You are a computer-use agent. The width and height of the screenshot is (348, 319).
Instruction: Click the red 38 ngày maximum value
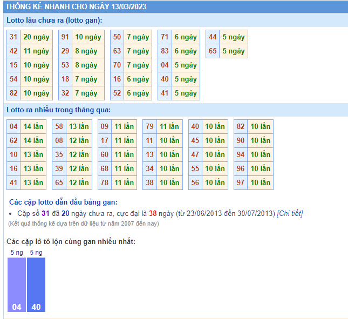tap(153, 214)
